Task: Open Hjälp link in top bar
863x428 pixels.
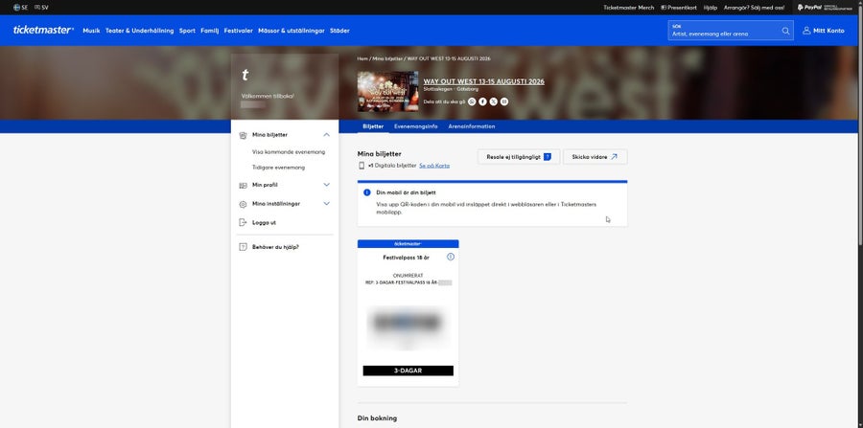Action: tap(711, 8)
